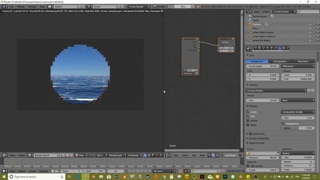The image size is (320, 180).
Task: Open the Current Scene outliner filter dropdown
Action: click(x=284, y=11)
